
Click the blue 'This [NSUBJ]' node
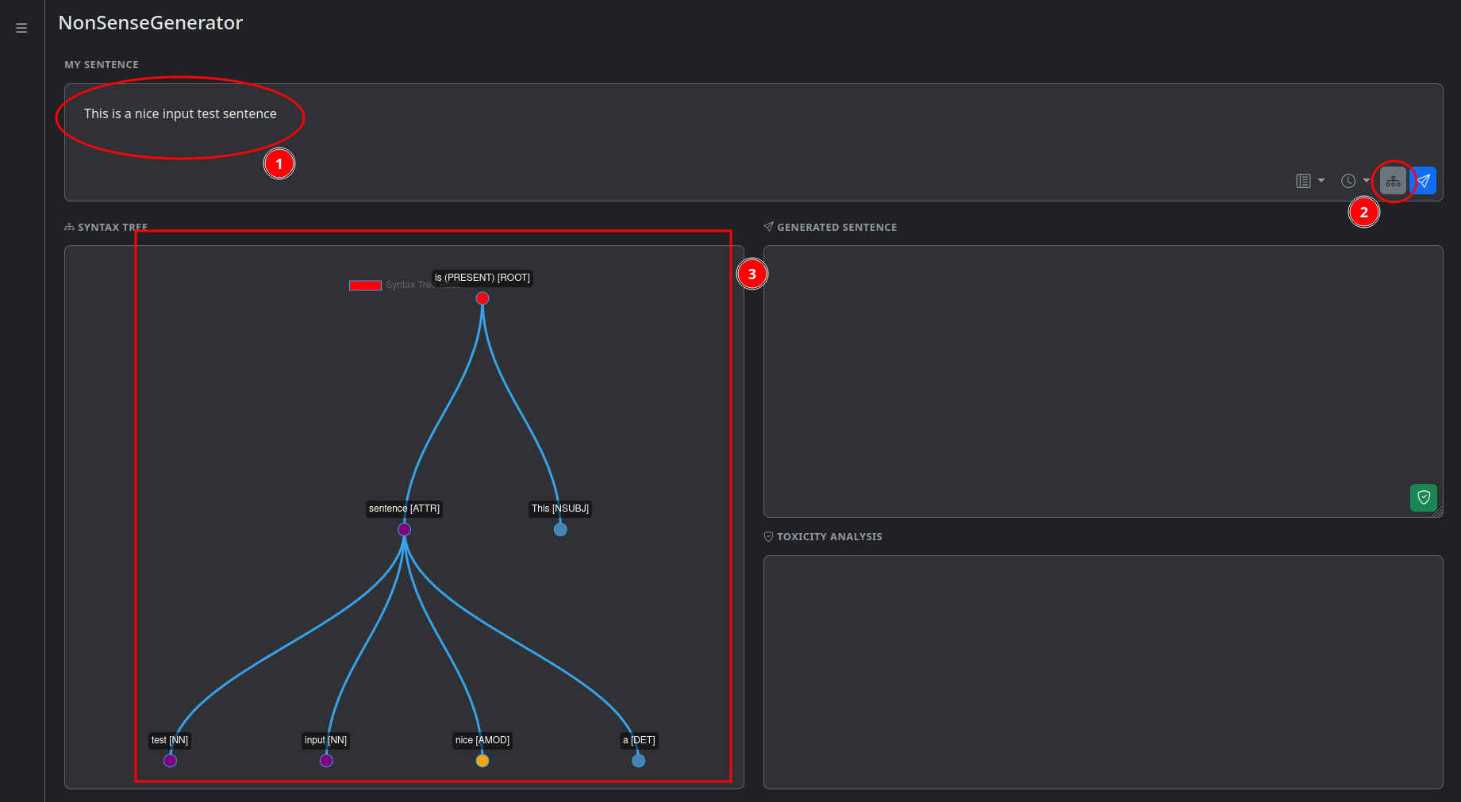click(x=560, y=529)
